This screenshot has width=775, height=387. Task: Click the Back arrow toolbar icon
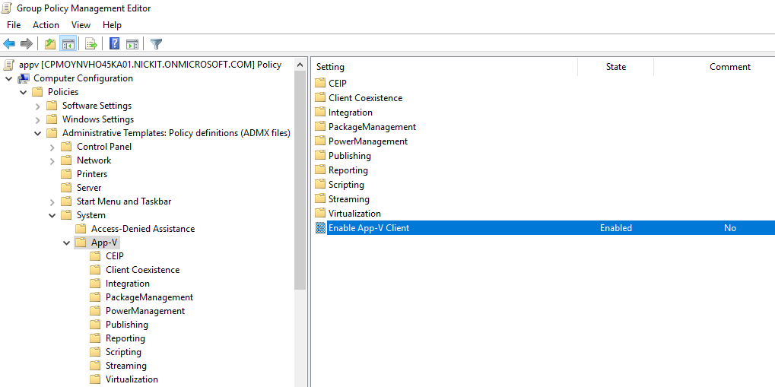[x=9, y=44]
